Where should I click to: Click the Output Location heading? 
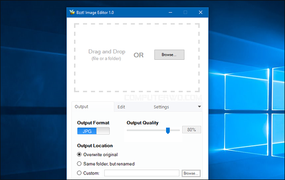click(x=95, y=145)
